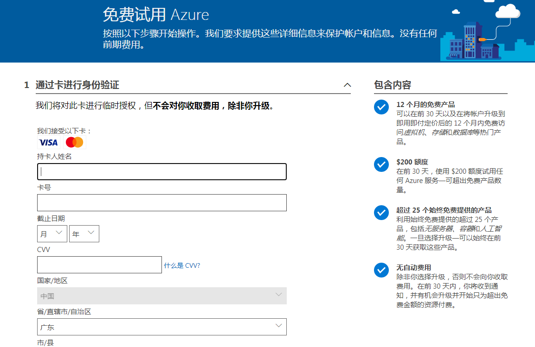
Task: Open the 什么是 CVV? help link
Action: [x=182, y=265]
